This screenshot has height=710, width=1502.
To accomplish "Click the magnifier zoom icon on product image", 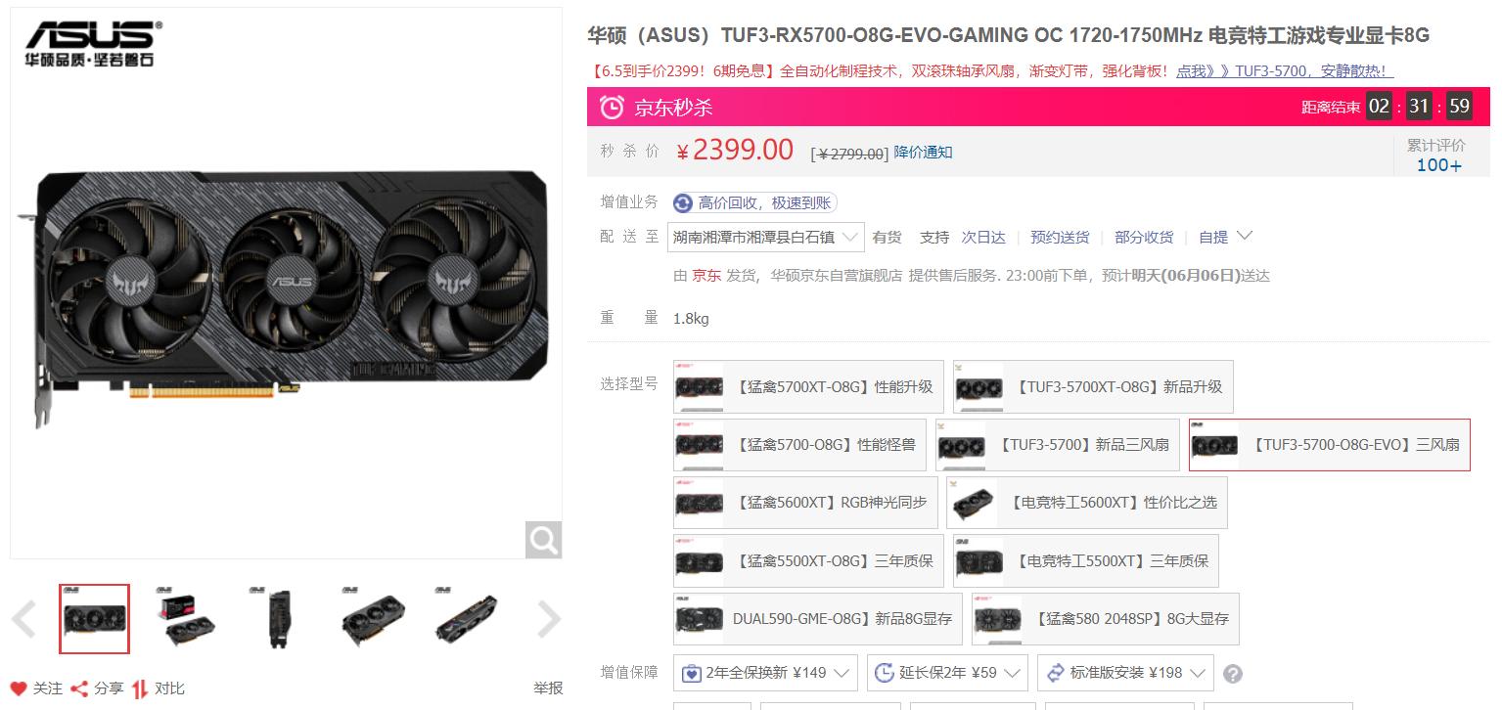I will tap(543, 539).
